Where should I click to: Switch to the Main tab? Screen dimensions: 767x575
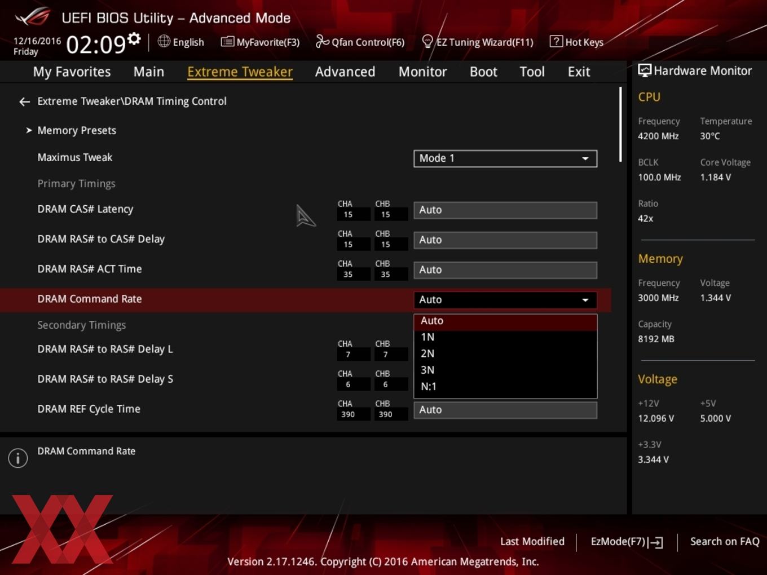149,72
